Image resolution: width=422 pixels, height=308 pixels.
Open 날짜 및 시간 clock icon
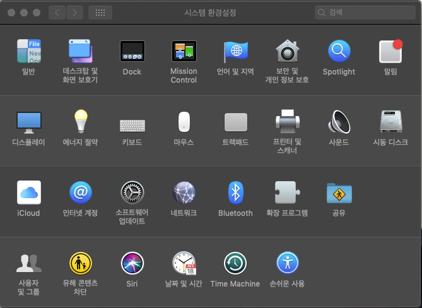click(184, 263)
